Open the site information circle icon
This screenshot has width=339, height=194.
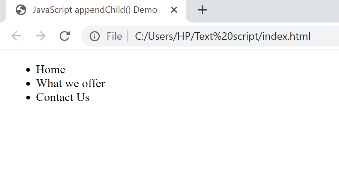click(94, 36)
